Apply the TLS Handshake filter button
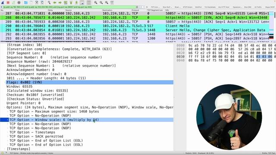The height and width of the screenshot is (155, 276). point(210,7)
